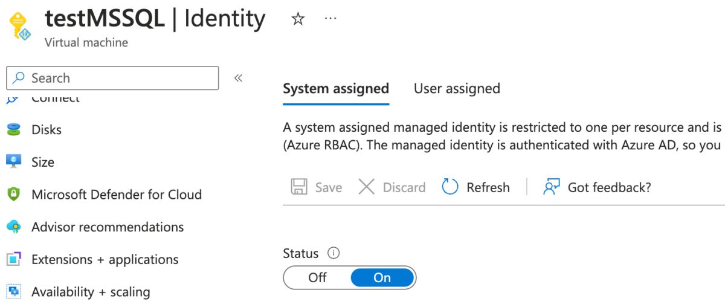Open Microsoft Defender for Cloud menu item
The width and height of the screenshot is (725, 307).
117,195
